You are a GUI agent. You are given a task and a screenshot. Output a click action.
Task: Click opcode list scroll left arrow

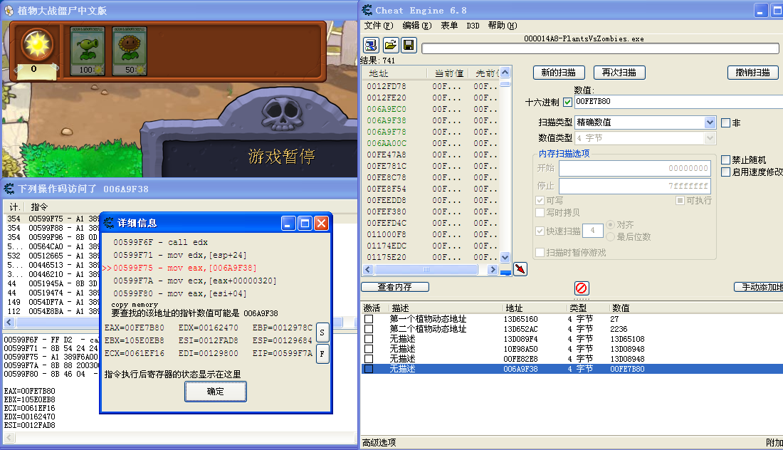pos(9,322)
